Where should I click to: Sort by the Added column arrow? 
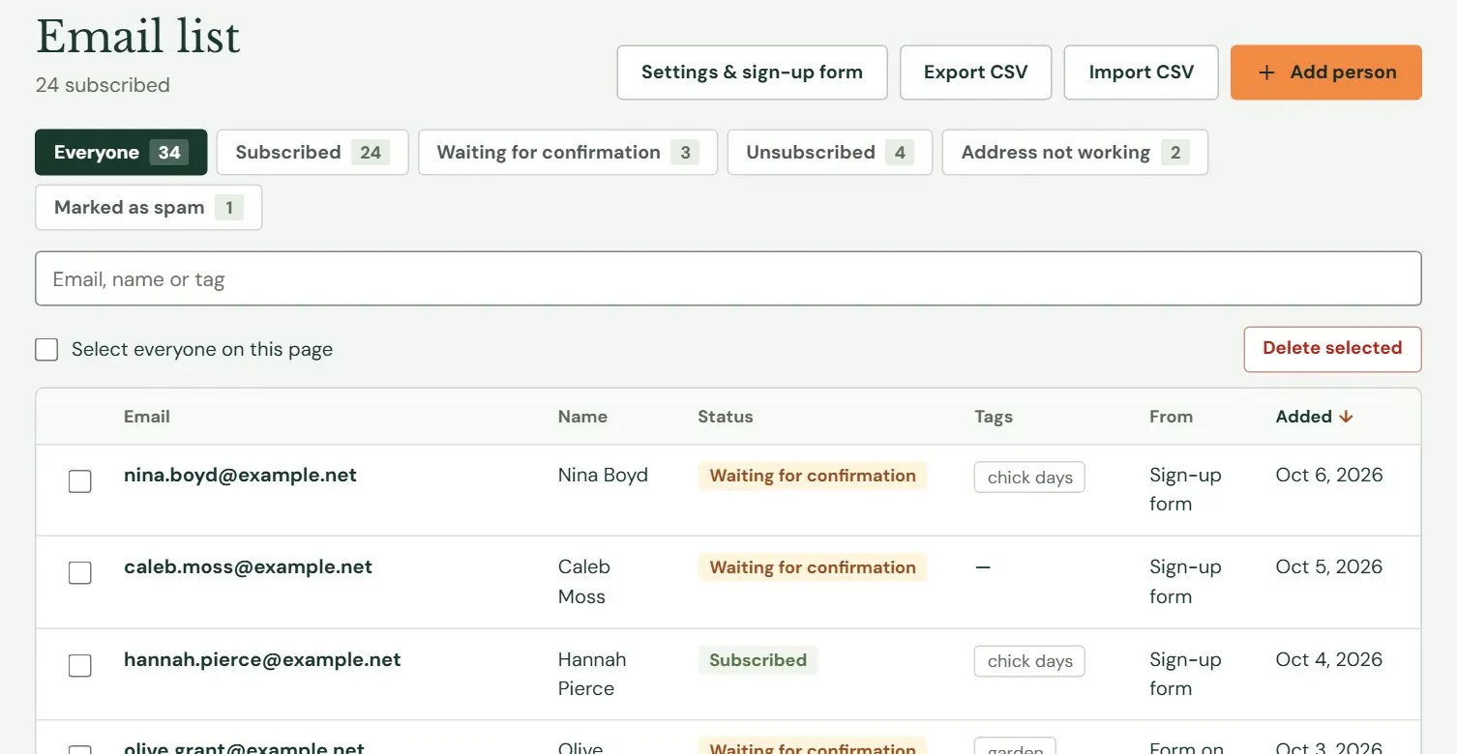[x=1346, y=417]
